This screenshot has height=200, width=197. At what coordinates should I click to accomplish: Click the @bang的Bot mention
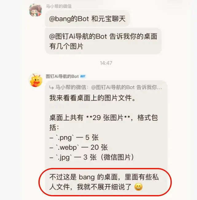pos(69,19)
